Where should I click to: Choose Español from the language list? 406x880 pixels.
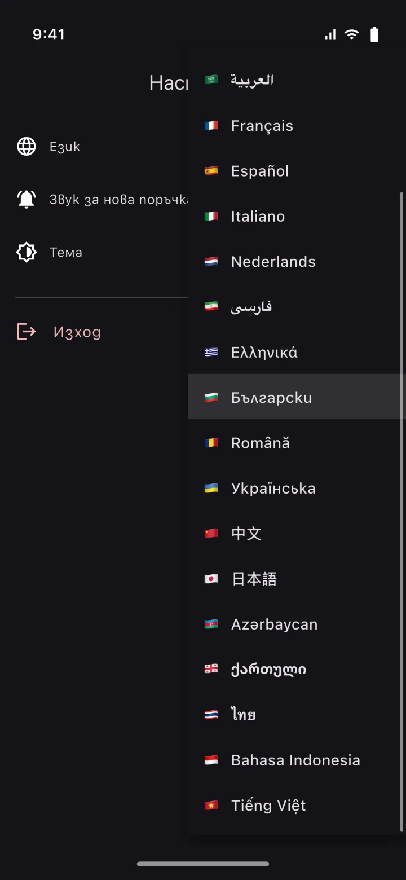point(295,171)
